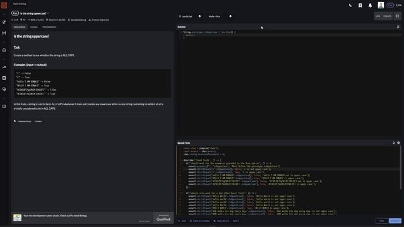Open the leaderboard trend sidebar icon
The height and width of the screenshot is (227, 404).
(4, 67)
